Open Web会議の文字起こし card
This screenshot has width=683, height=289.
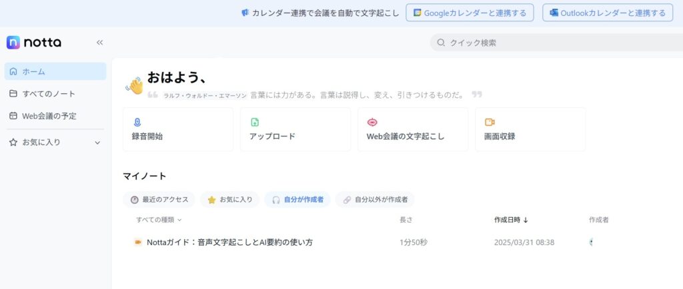[413, 129]
